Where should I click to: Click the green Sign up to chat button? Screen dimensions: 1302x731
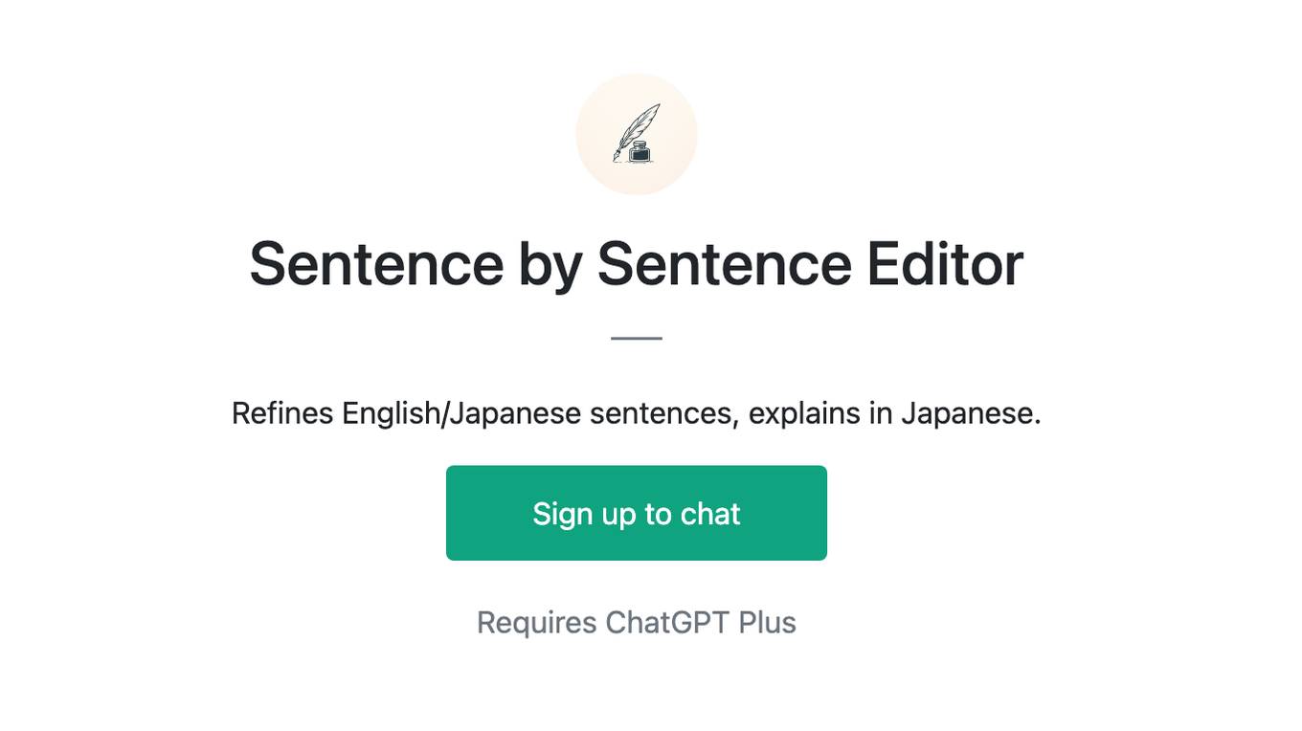click(x=637, y=513)
